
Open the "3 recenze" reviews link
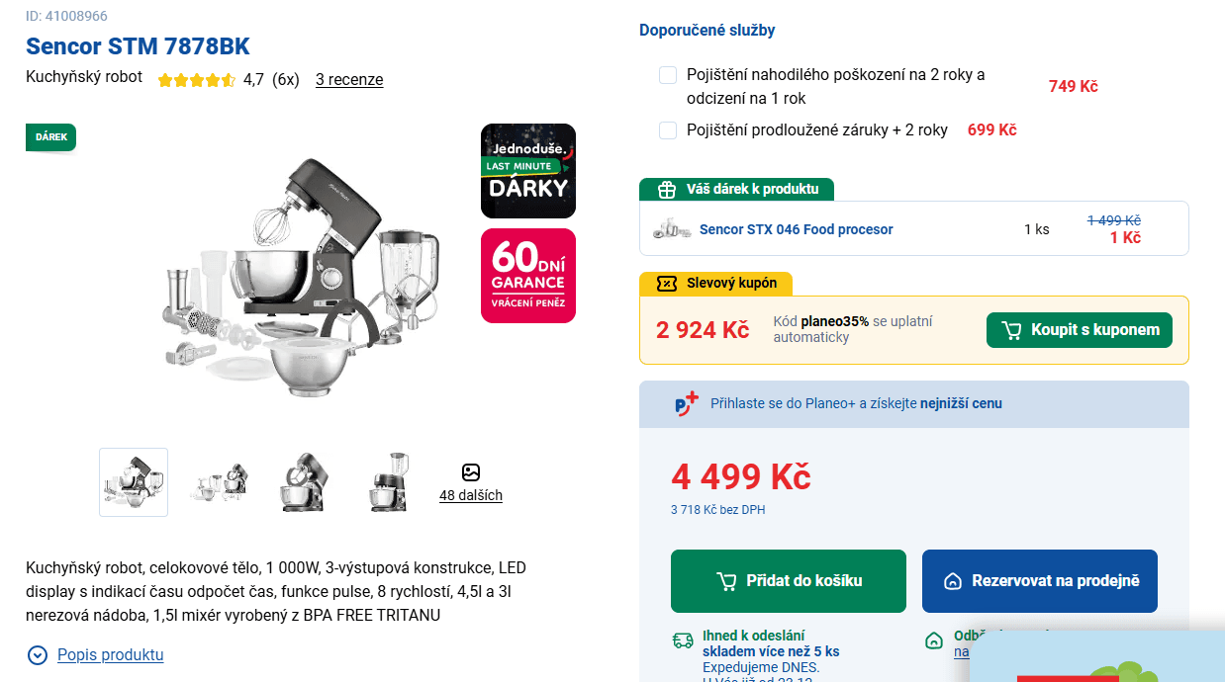point(349,79)
